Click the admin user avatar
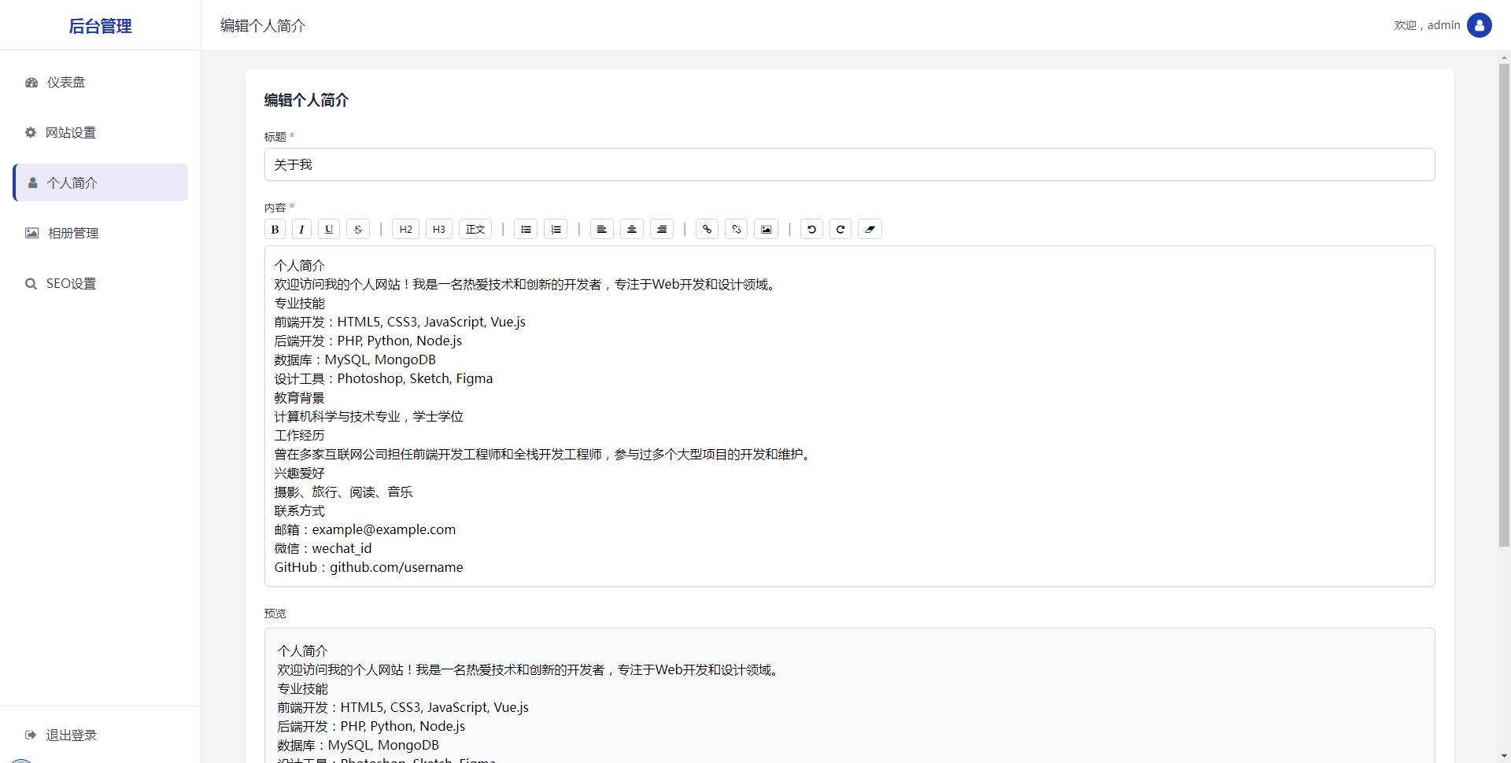The width and height of the screenshot is (1511, 763). (1479, 25)
